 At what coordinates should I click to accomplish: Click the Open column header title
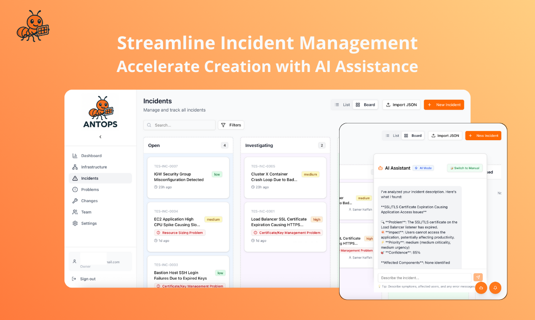pos(154,145)
